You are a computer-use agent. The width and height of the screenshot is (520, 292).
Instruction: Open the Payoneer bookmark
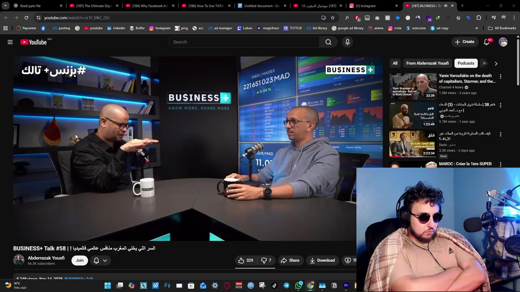pyautogui.click(x=26, y=28)
